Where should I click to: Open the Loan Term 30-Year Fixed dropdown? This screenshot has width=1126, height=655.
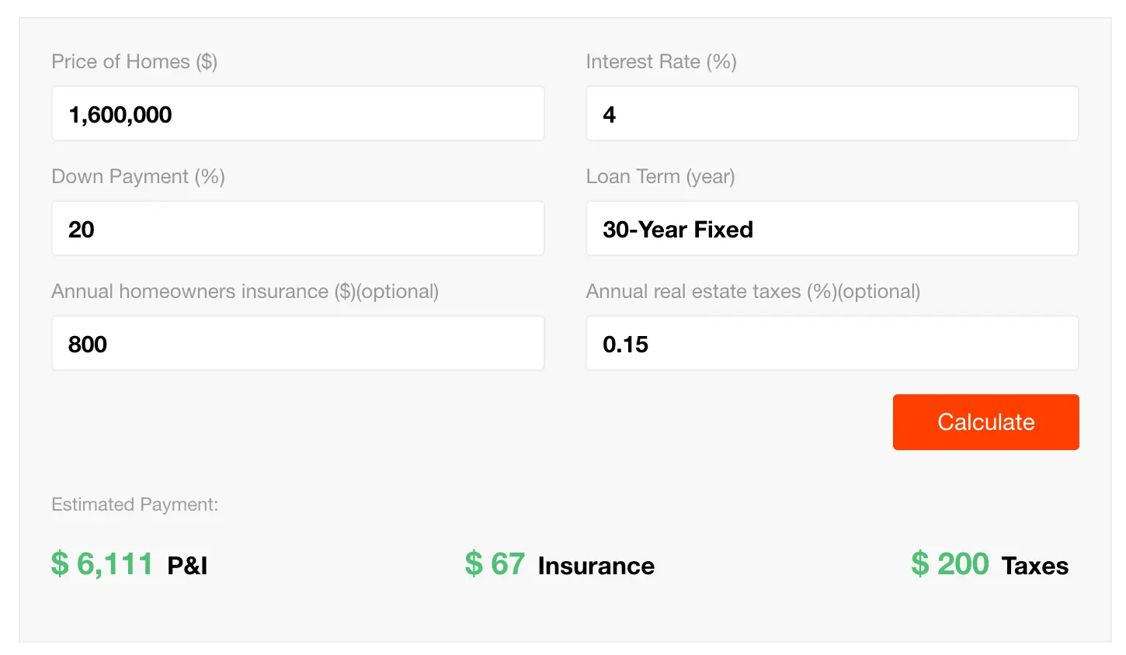(x=832, y=229)
